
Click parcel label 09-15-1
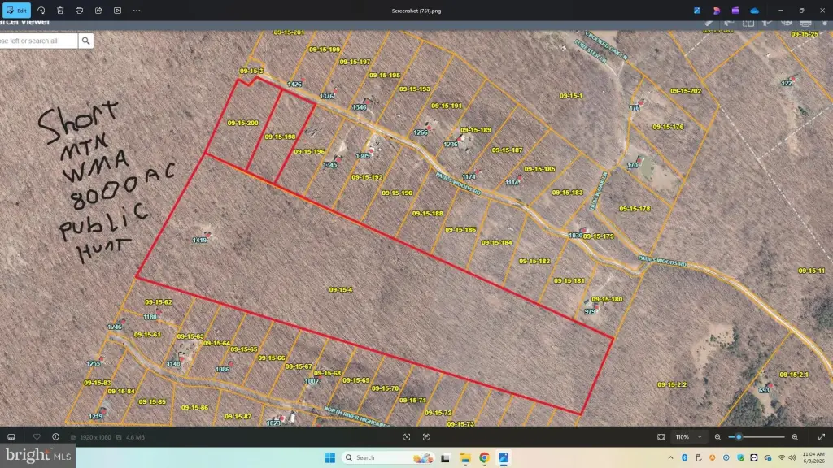[x=571, y=96]
